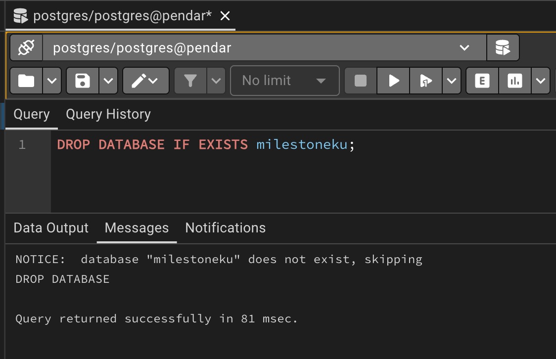The image size is (556, 359).
Task: Click line number 1 in the editor gutter
Action: click(x=22, y=144)
